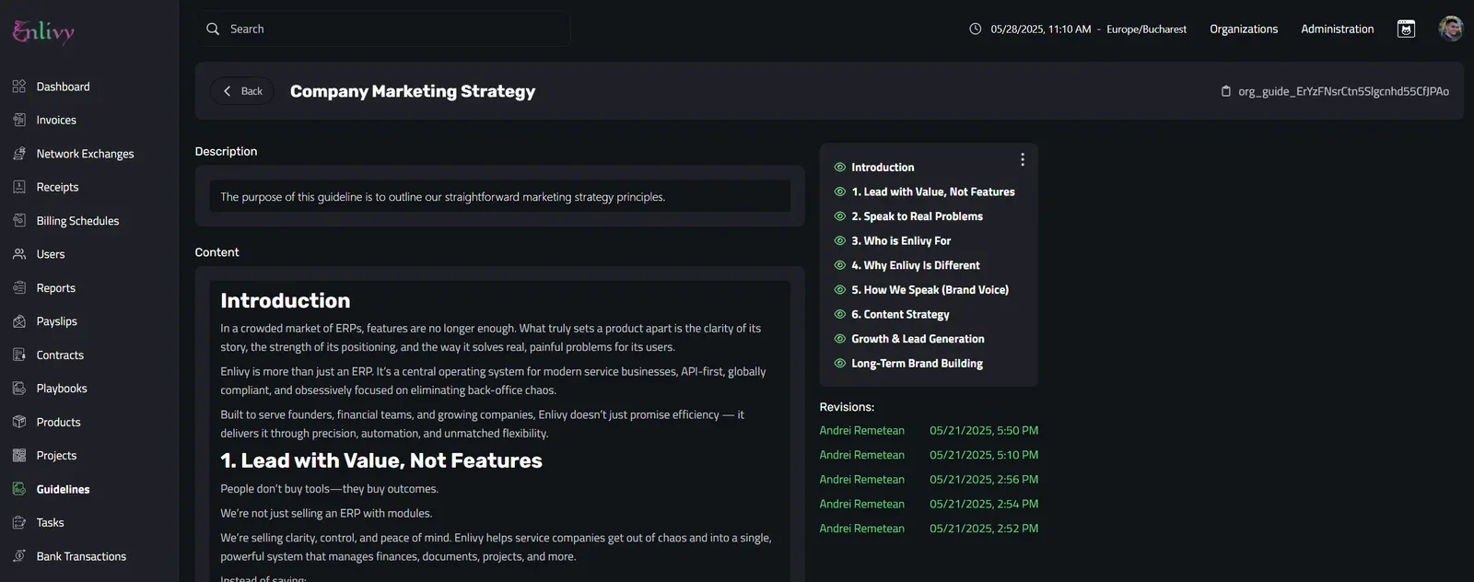
Task: Toggle eye for Content Strategy section
Action: tap(840, 314)
